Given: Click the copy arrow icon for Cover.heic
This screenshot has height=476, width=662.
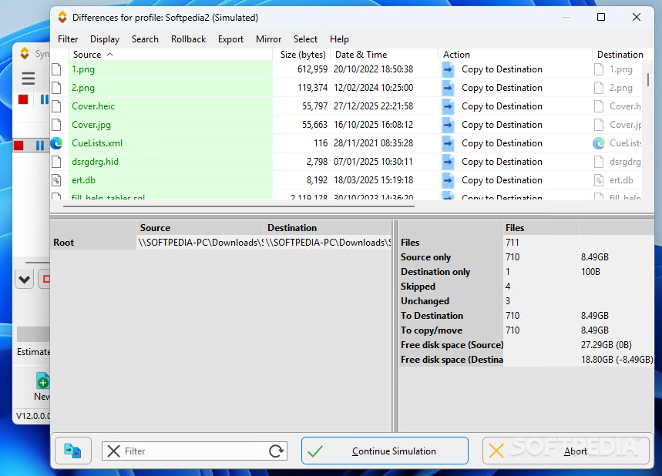Looking at the screenshot, I should click(x=448, y=106).
